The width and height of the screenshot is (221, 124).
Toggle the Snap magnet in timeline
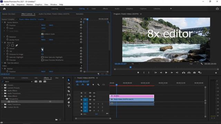[83, 85]
